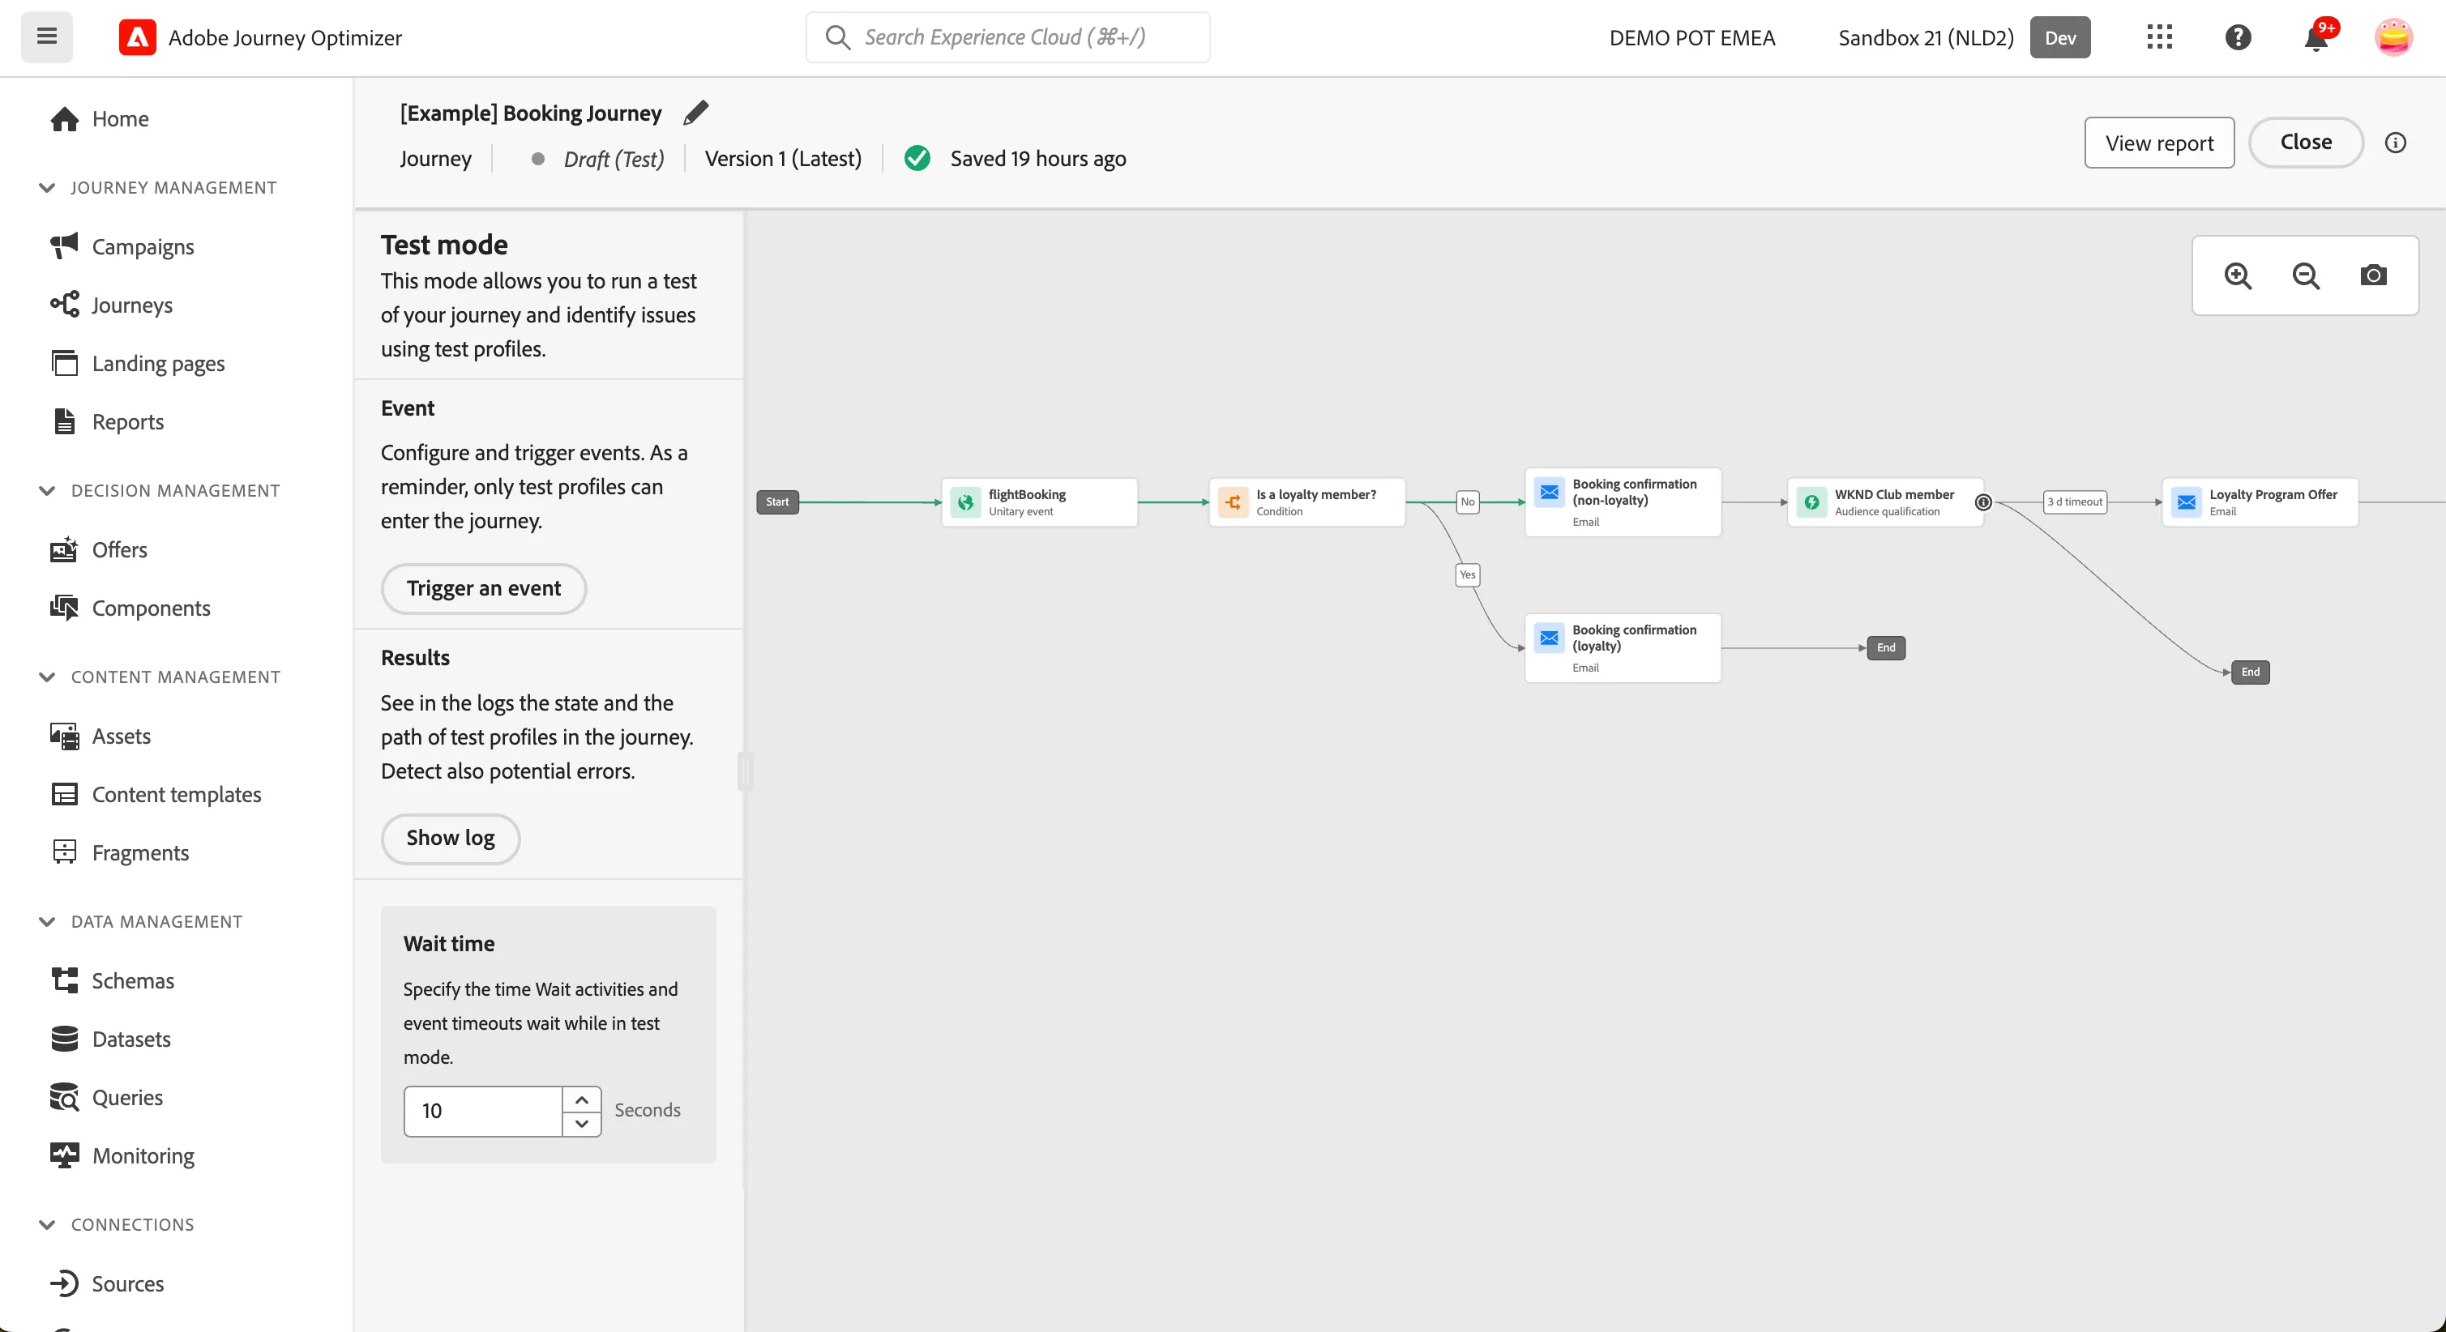Select Booking confirmation (non-loyalty) email icon
The image size is (2446, 1332).
click(1550, 492)
